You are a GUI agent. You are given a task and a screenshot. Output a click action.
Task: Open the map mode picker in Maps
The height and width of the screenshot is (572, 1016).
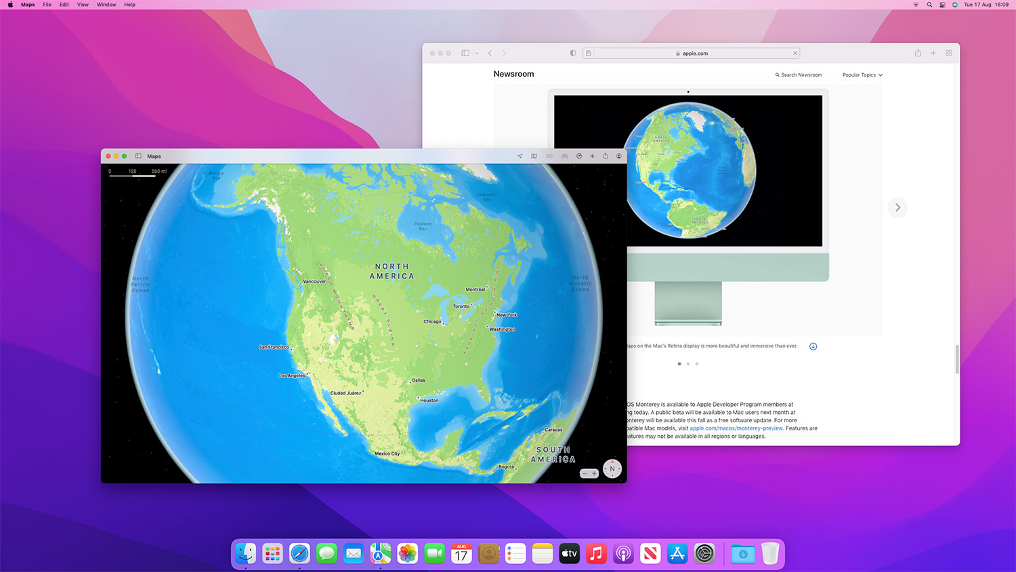click(534, 156)
